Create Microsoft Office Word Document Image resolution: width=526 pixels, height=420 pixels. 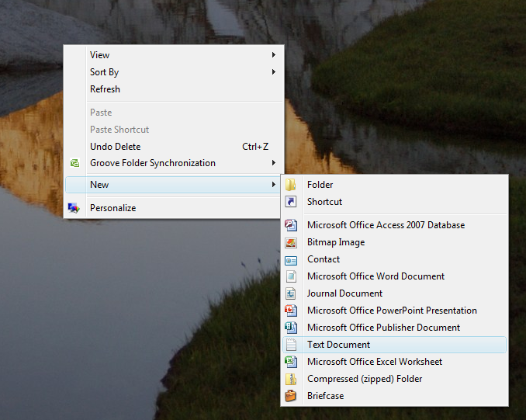tap(394, 276)
